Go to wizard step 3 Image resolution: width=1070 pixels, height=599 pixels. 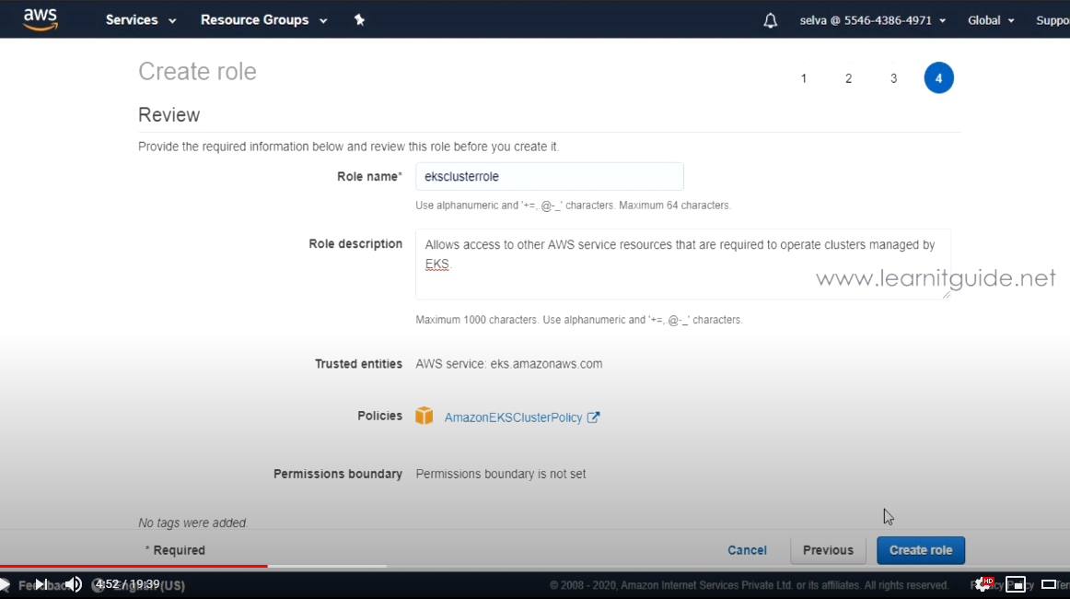[893, 78]
